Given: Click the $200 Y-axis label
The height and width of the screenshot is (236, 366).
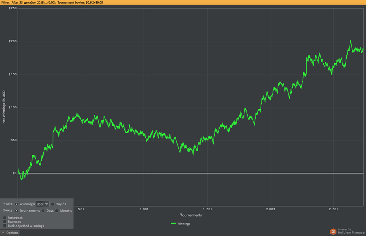Looking at the screenshot, I should (x=13, y=41).
